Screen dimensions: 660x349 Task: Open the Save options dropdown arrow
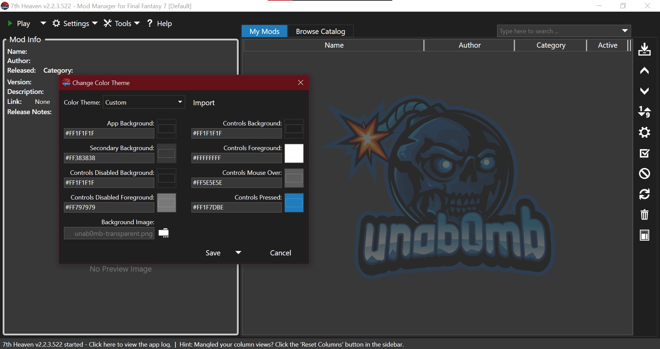(x=238, y=253)
